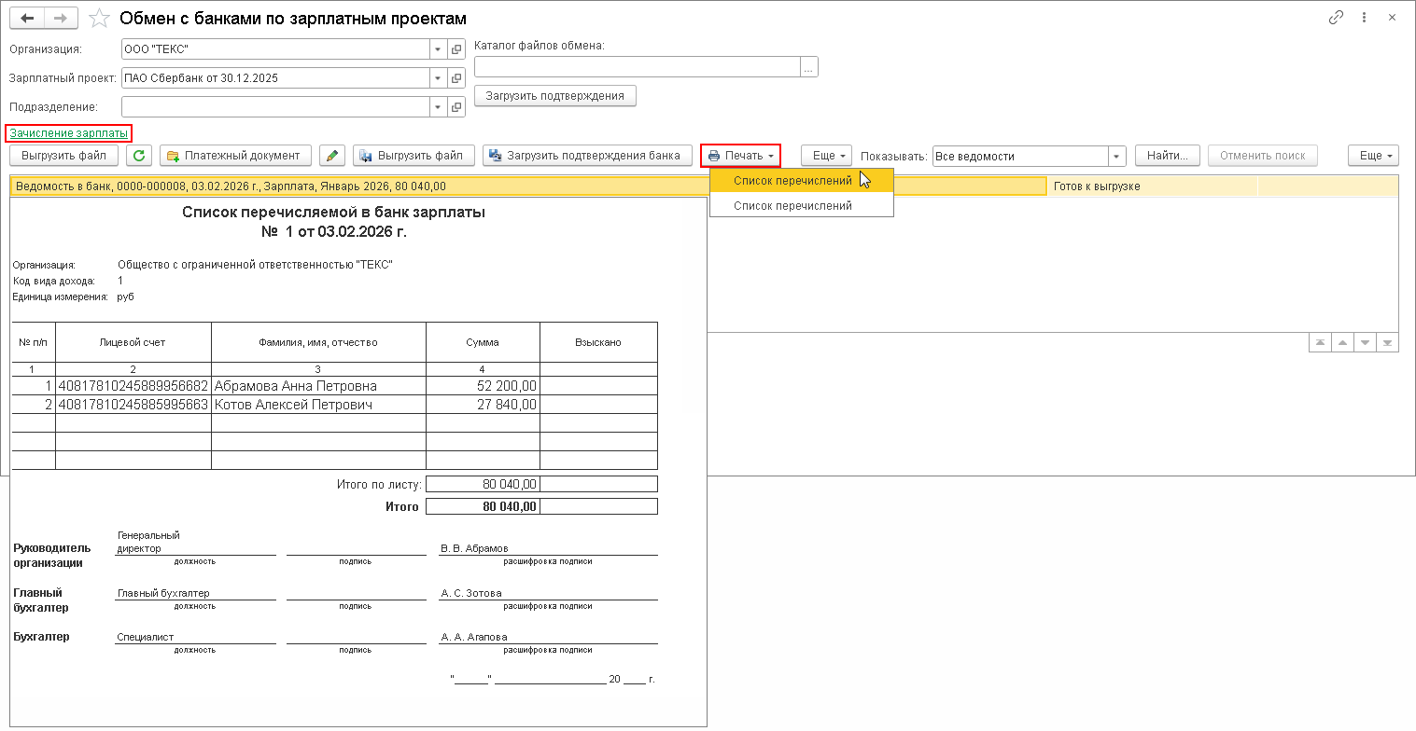1416x731 pixels.
Task: Click the heading Список перечисляемой в банк зарплаты
Action: tap(333, 213)
